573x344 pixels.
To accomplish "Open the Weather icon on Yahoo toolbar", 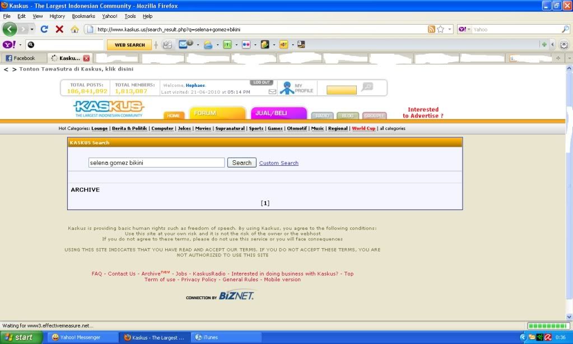I will tap(208, 45).
